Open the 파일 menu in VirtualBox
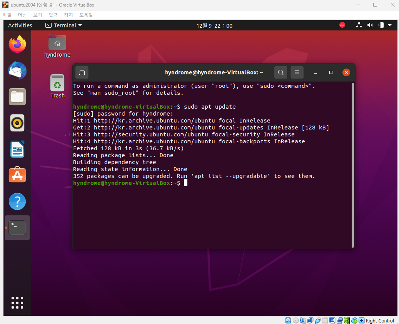The height and width of the screenshot is (324, 399). (x=7, y=15)
